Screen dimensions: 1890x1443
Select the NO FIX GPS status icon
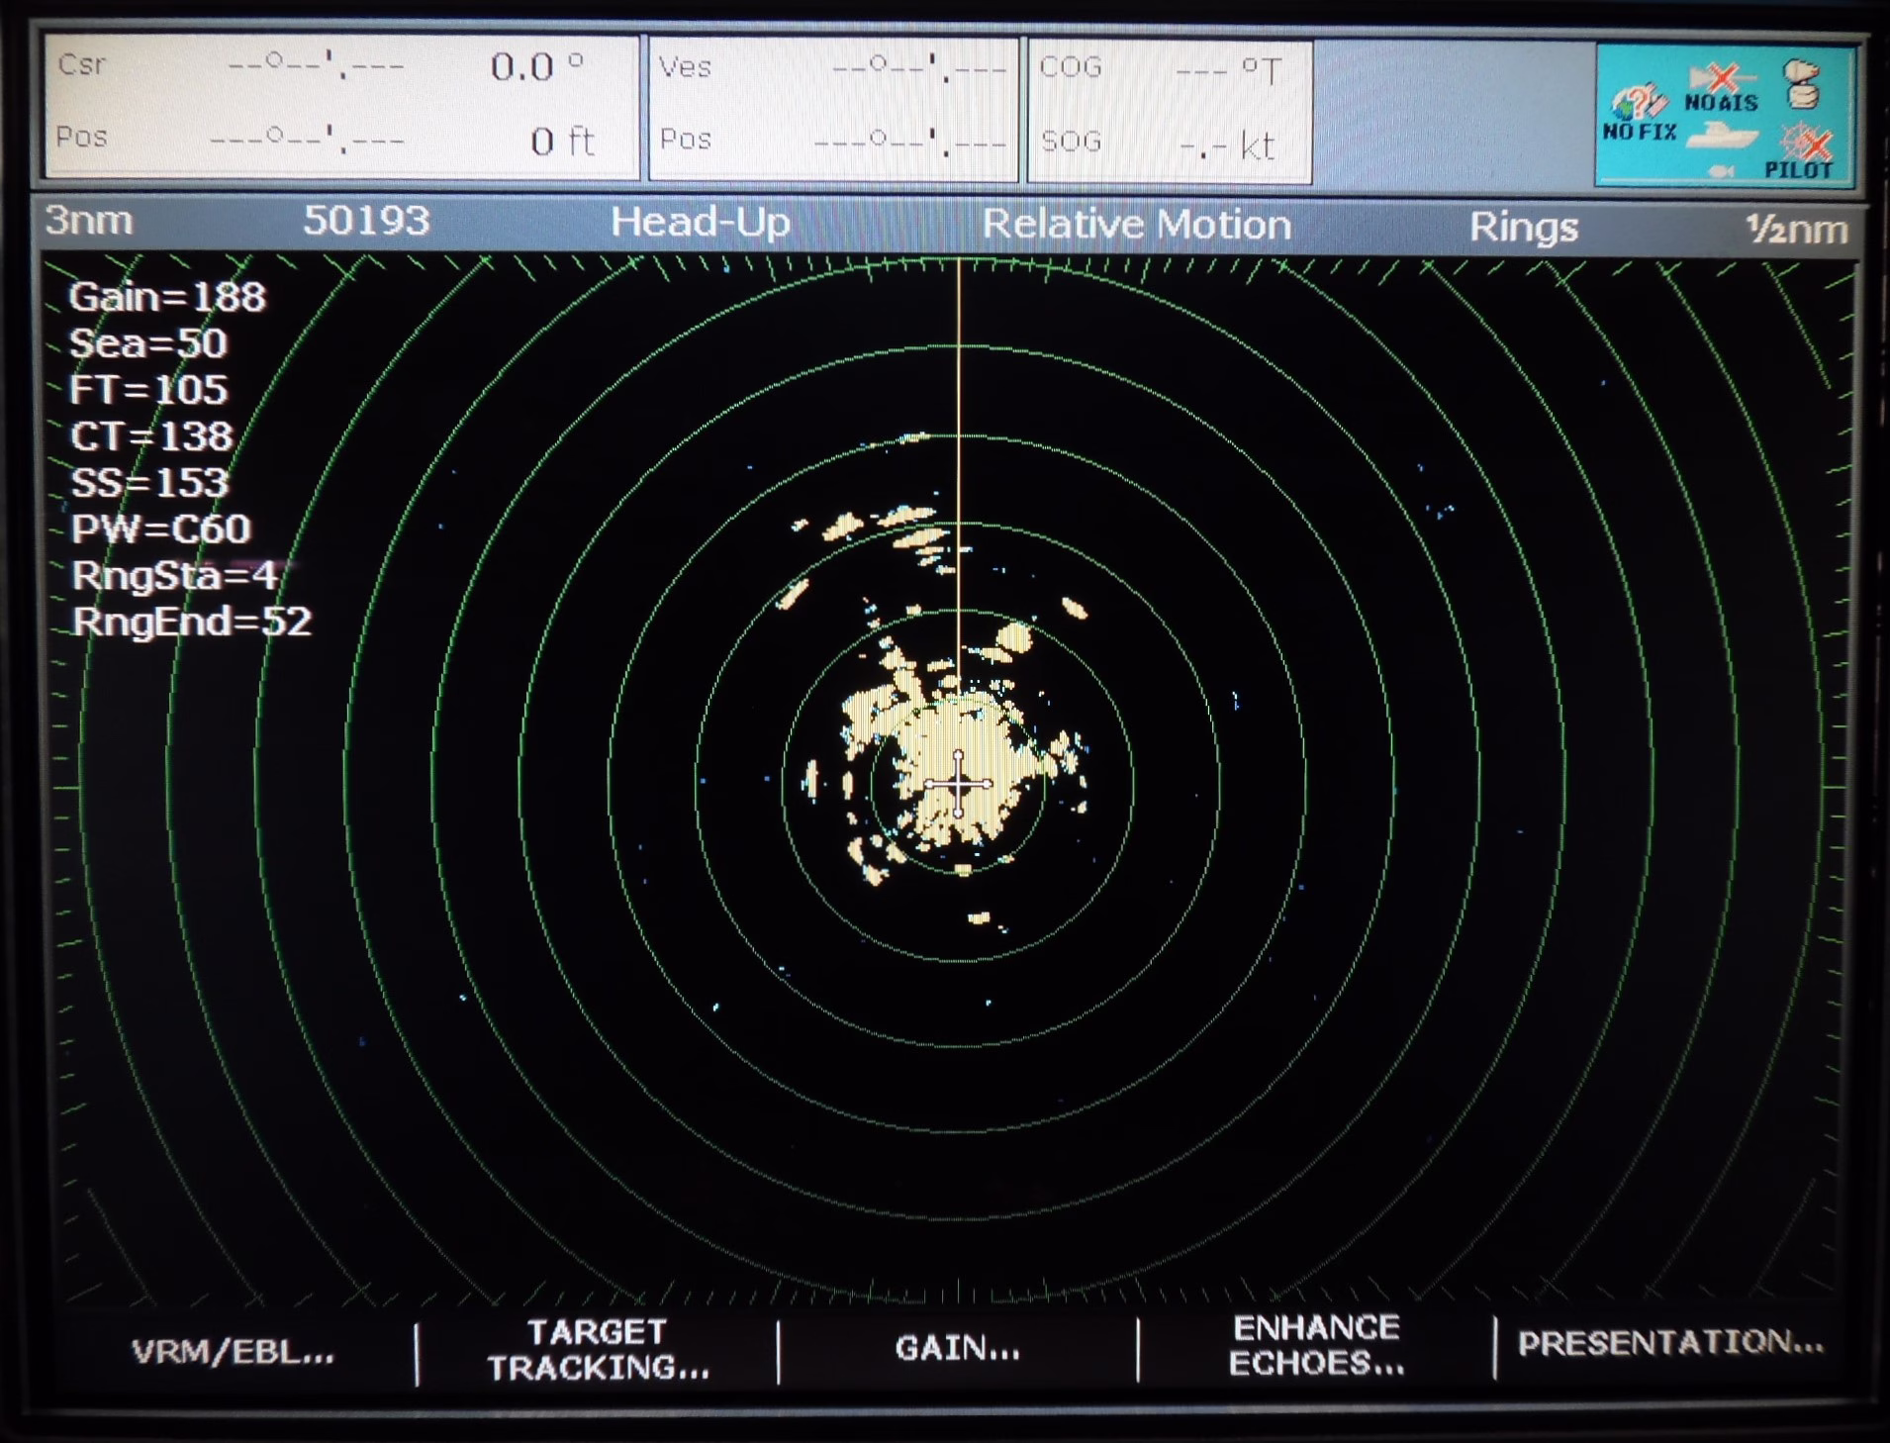(1640, 115)
